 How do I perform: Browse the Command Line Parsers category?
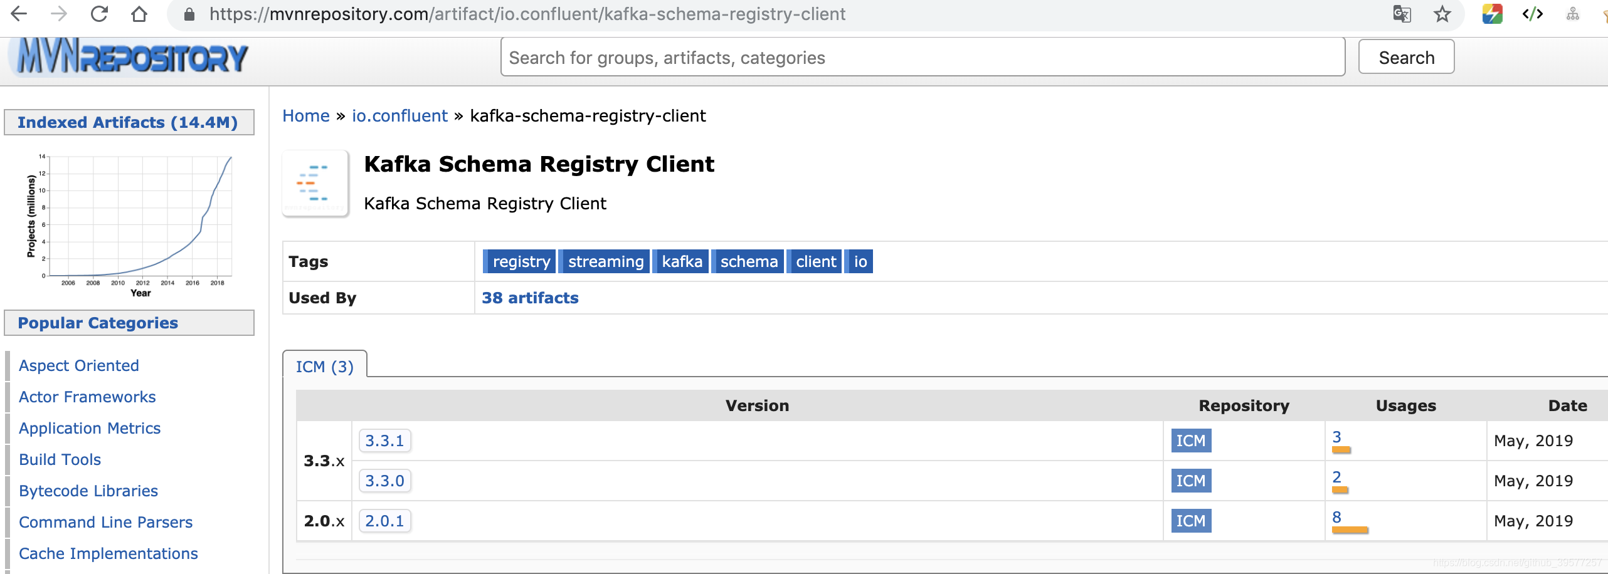coord(105,522)
